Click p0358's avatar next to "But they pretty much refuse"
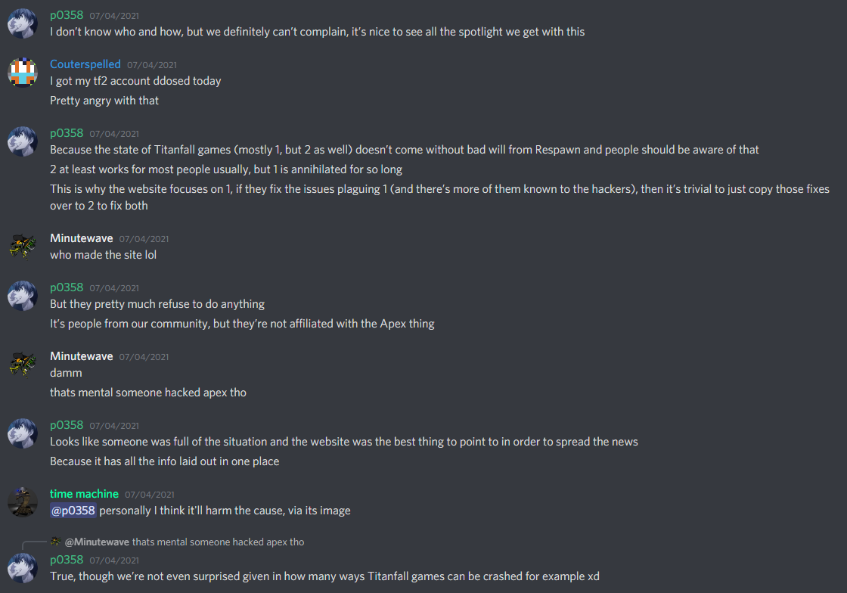Screen dimensions: 847x593 [x=23, y=296]
